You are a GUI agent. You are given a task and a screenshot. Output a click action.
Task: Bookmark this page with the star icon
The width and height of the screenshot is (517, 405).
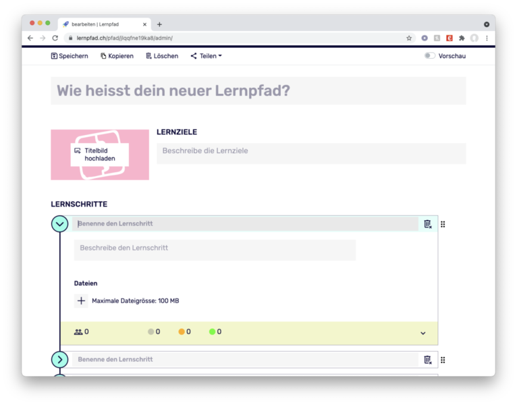click(x=409, y=38)
